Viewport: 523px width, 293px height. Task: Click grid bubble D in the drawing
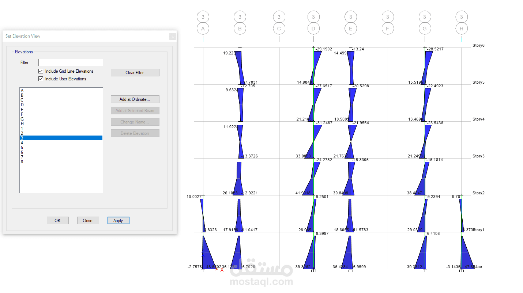(313, 28)
